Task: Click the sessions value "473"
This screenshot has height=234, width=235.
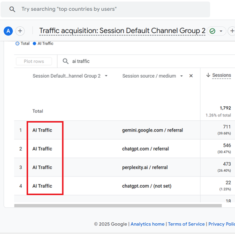Action: click(x=227, y=164)
